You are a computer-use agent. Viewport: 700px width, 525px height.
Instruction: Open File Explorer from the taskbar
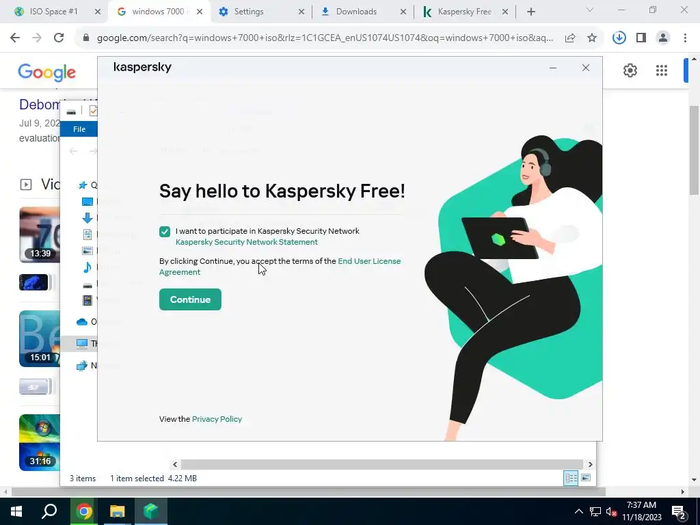click(117, 511)
